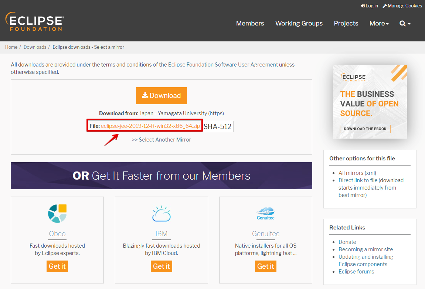The image size is (425, 289).
Task: Open Eclipse Foundation Software User Agreement link
Action: pyautogui.click(x=223, y=65)
